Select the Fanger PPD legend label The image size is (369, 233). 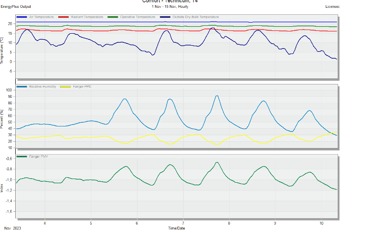[x=82, y=87]
